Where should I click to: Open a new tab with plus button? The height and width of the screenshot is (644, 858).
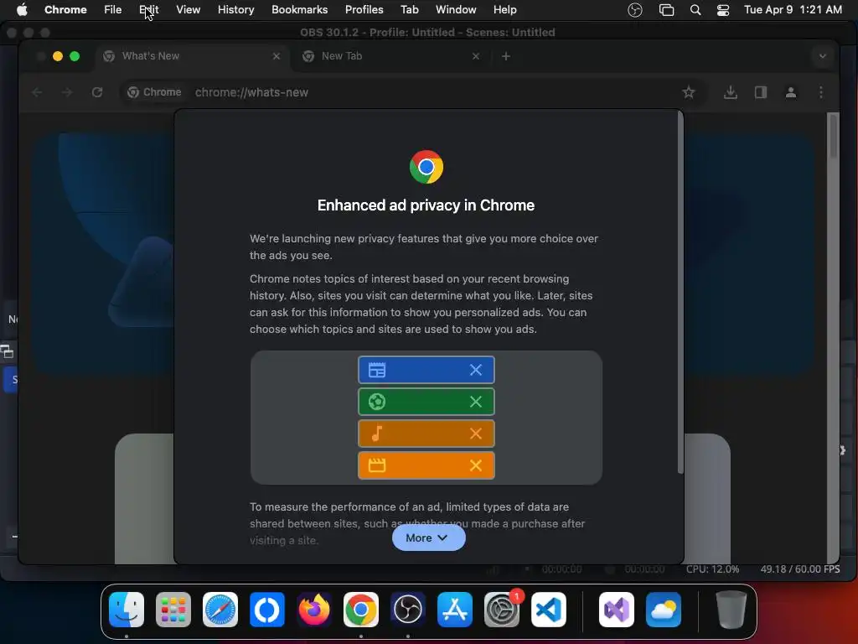pos(505,56)
